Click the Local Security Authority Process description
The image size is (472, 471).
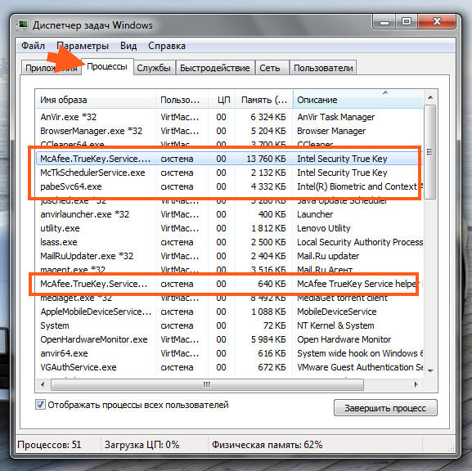click(x=360, y=242)
